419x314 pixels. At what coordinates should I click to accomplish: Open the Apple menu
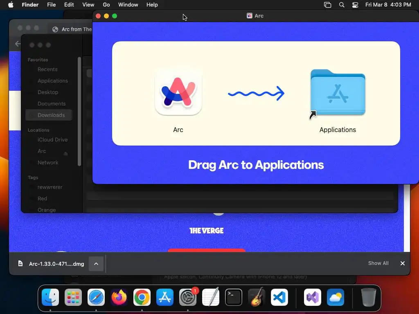(x=11, y=5)
